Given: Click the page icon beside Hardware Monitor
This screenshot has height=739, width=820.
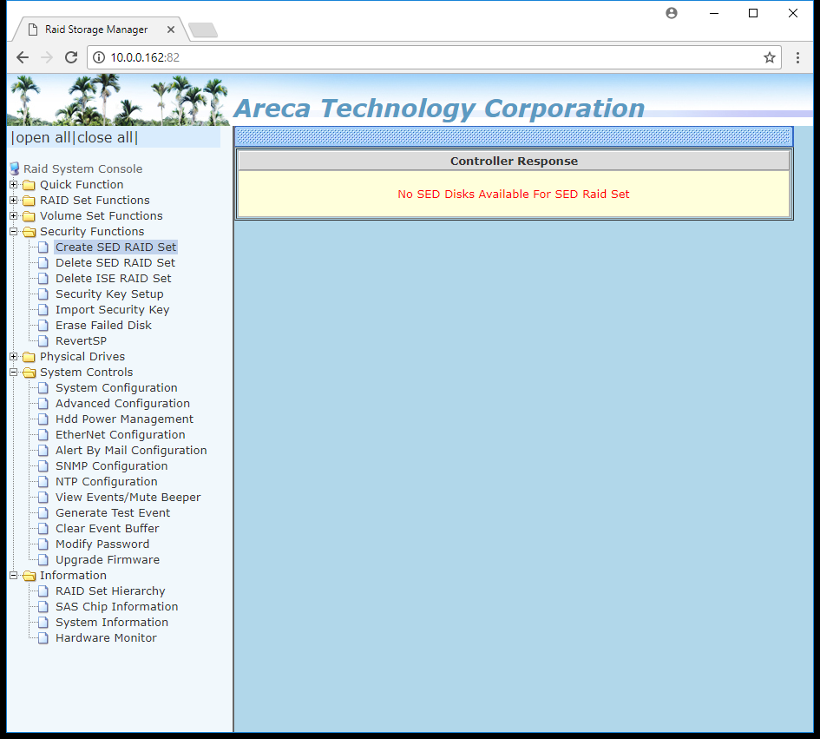Looking at the screenshot, I should point(43,638).
